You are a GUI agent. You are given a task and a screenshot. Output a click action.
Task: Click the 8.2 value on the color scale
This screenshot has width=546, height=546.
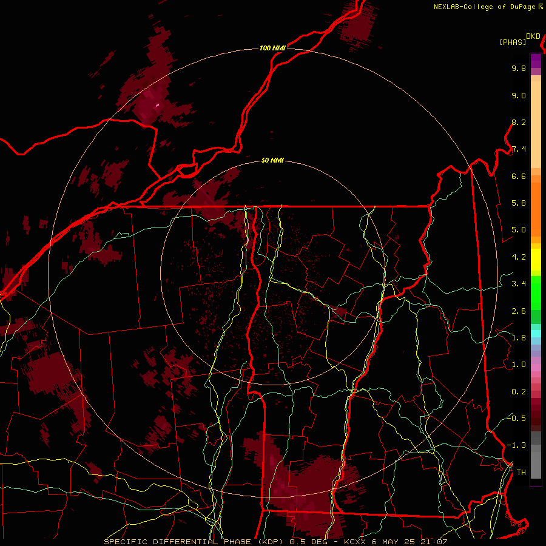pyautogui.click(x=519, y=122)
